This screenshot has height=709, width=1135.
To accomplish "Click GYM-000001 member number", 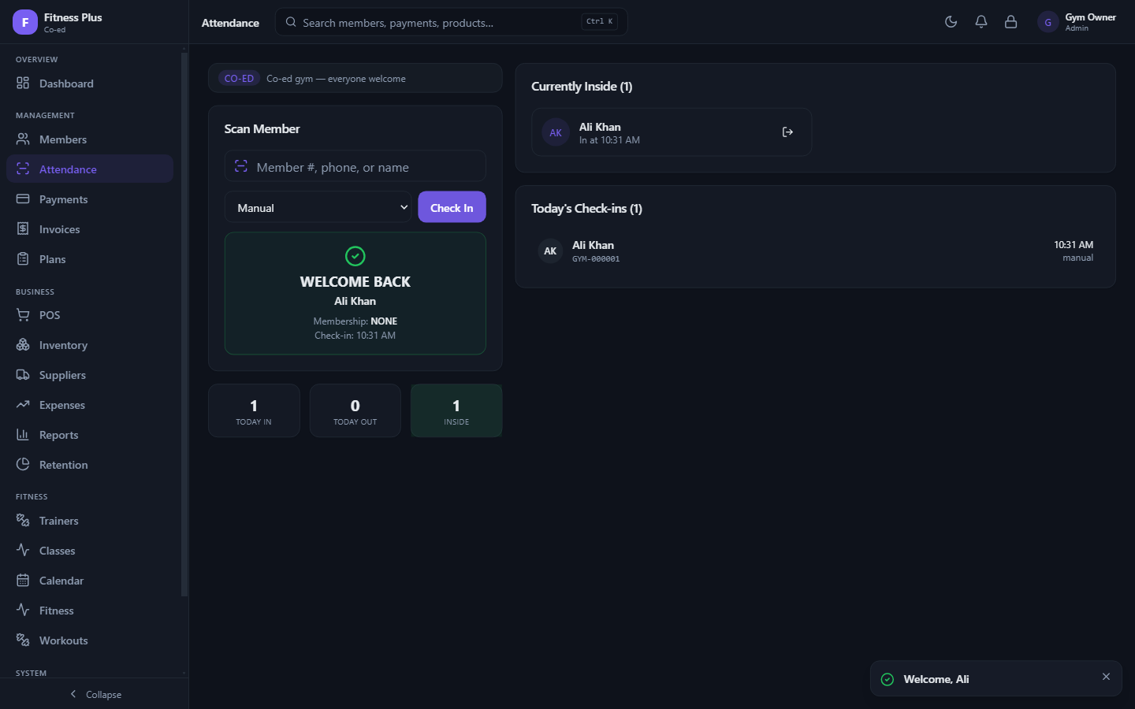I will click(x=596, y=259).
